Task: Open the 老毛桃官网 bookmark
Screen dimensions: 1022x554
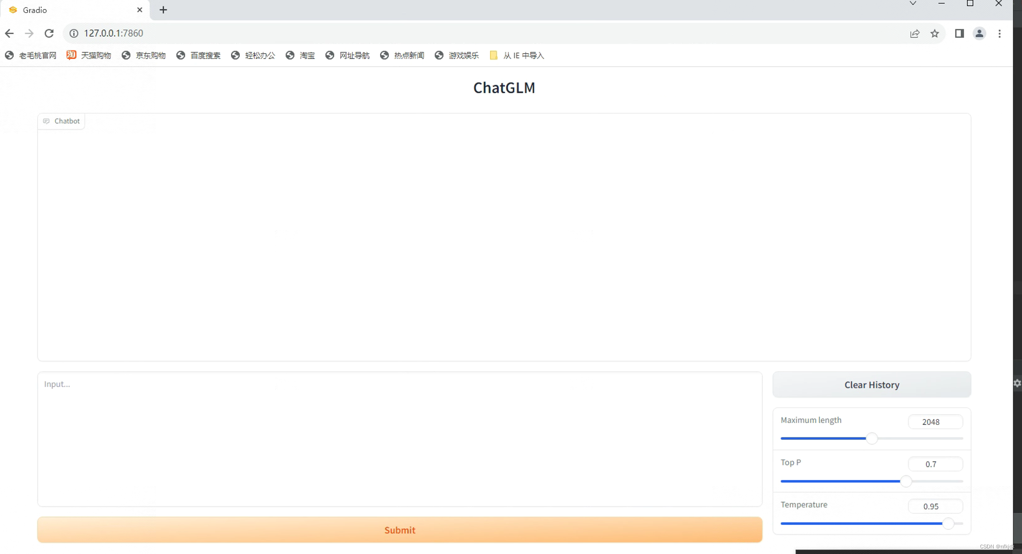Action: 31,55
